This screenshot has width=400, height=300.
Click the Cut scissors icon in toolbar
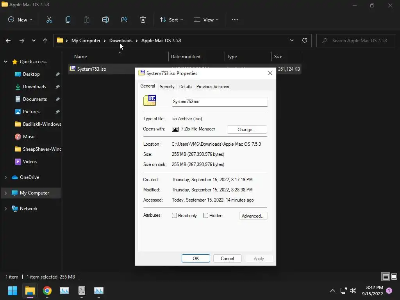pyautogui.click(x=49, y=20)
